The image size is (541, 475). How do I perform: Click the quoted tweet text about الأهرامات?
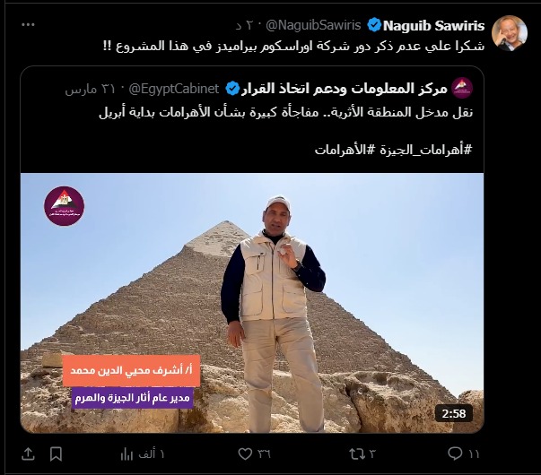(x=285, y=112)
